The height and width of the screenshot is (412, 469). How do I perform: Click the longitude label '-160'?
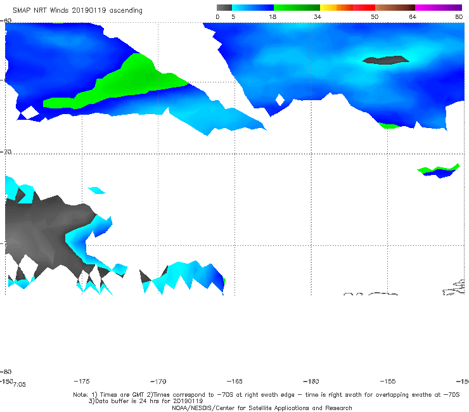pyautogui.click(x=311, y=381)
